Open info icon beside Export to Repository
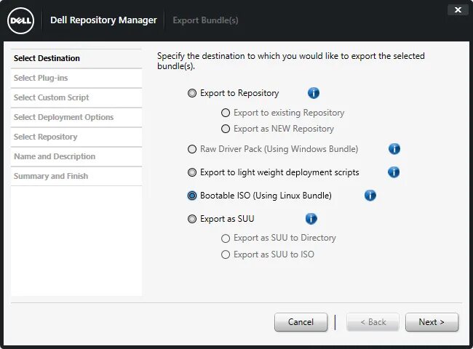The image size is (473, 349). click(x=314, y=93)
